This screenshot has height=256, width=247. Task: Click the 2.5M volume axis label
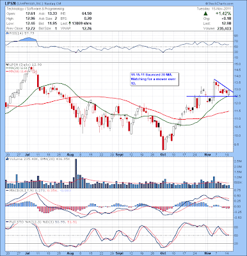[x=239, y=161]
